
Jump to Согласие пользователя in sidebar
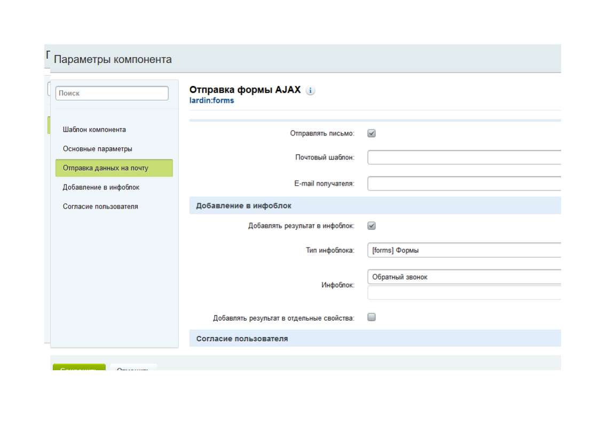point(100,206)
